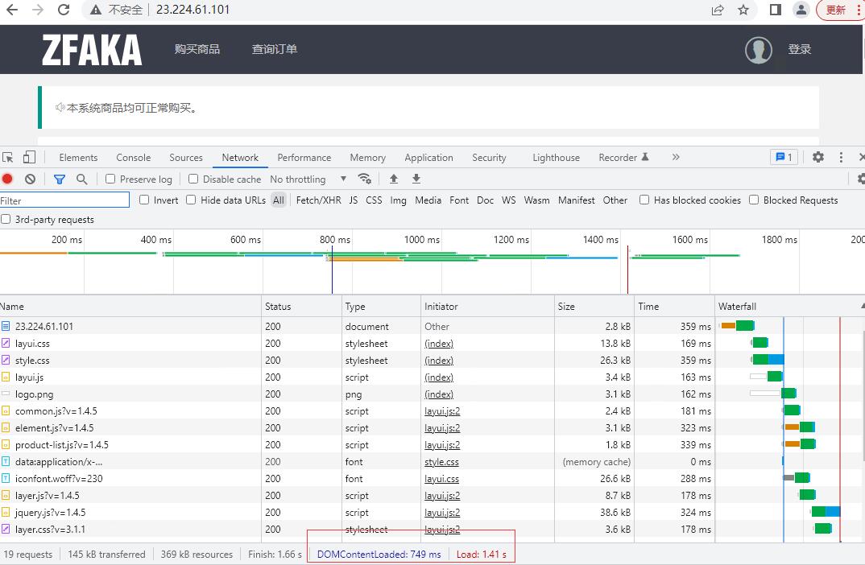Click the import HAR upload arrow icon

pos(394,179)
